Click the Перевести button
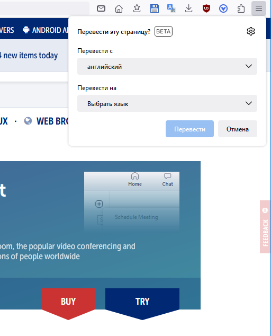 pos(189,129)
